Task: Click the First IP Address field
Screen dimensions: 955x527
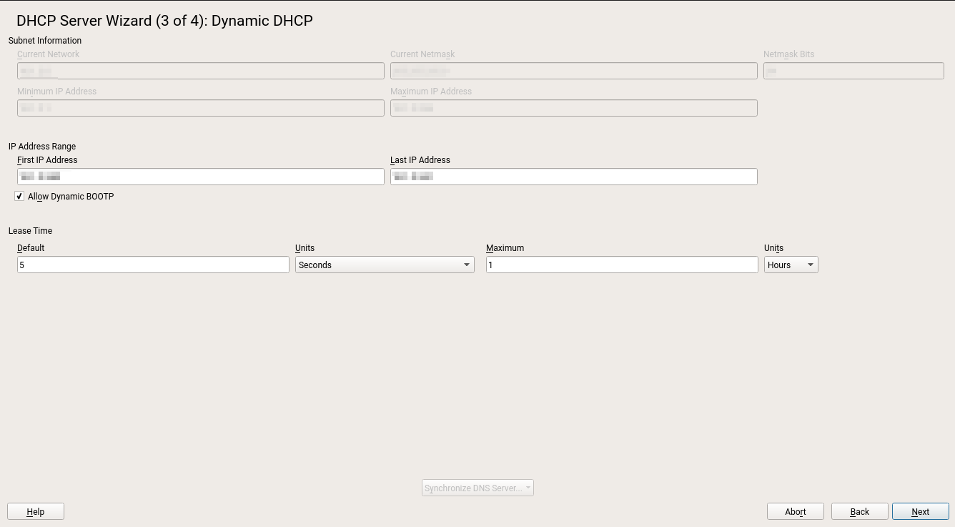Action: click(200, 176)
